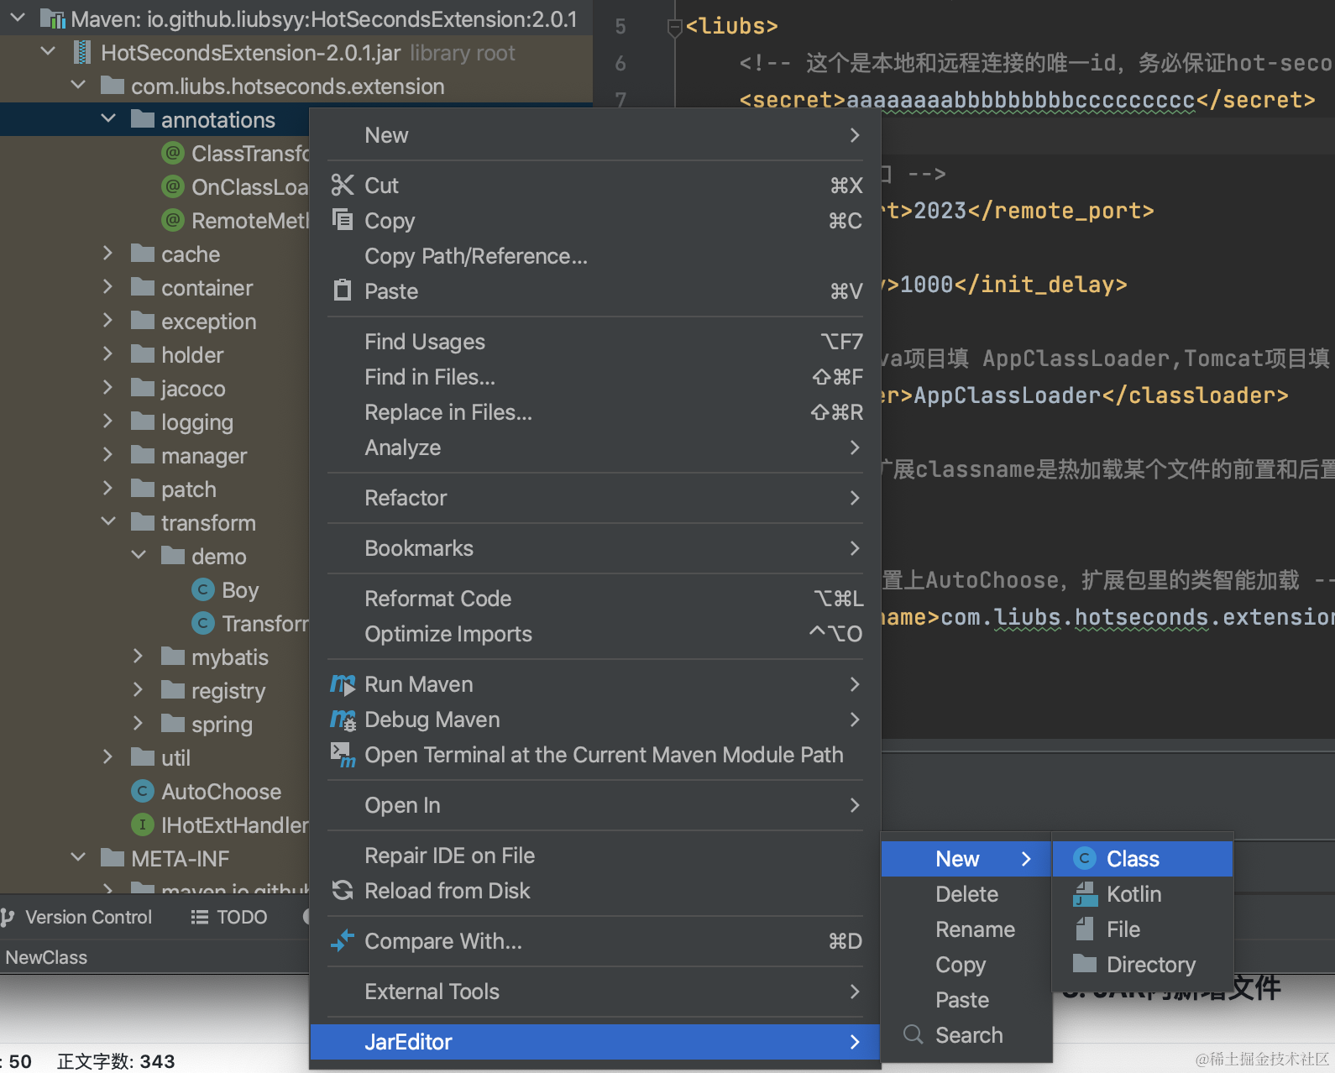This screenshot has width=1335, height=1073.
Task: Click the Paste clipboard icon
Action: click(343, 290)
